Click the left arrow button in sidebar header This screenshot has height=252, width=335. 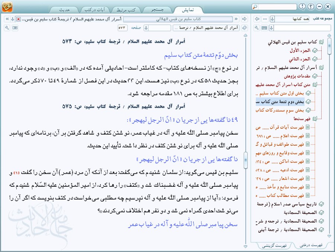point(257,19)
